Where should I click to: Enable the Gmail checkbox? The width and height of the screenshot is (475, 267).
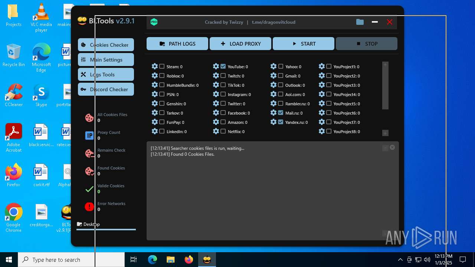[x=281, y=76]
